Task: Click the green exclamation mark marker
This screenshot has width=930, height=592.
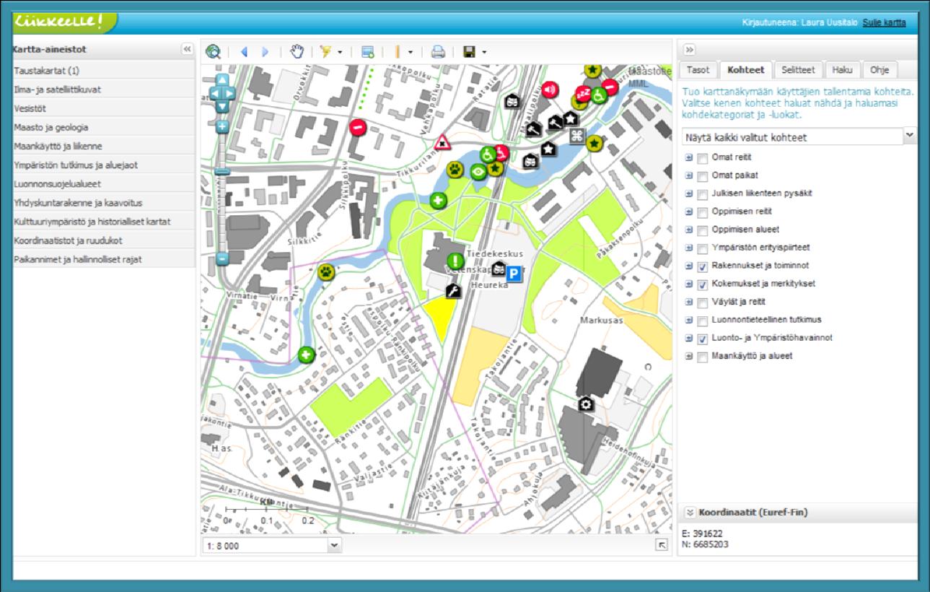Action: 455,261
